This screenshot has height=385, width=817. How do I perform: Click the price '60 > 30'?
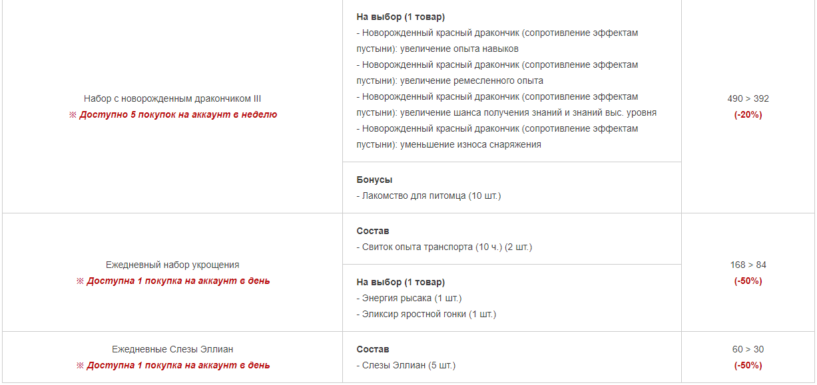pyautogui.click(x=748, y=349)
